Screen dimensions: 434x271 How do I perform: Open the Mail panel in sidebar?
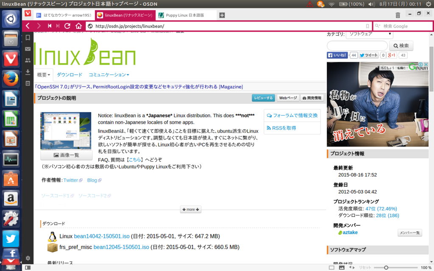pos(28,49)
